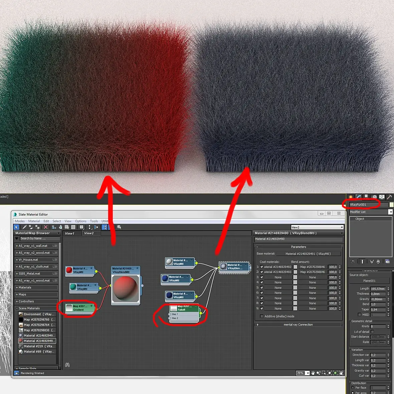394x394 pixels.
Task: Open the Hierarchy command panel tab
Action: 366,197
